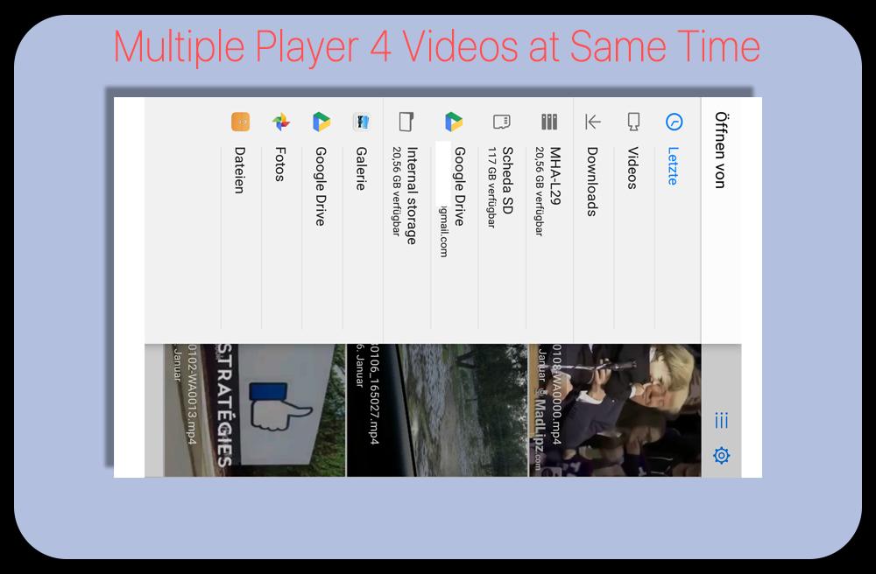Select the MHA-L29 storage icon
Screen dimensions: 876x574
point(549,122)
